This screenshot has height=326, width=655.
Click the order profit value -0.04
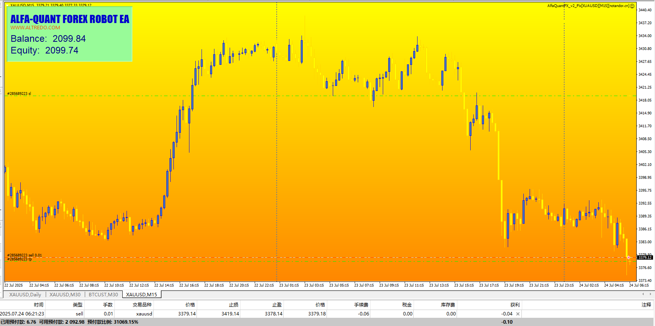click(x=507, y=314)
